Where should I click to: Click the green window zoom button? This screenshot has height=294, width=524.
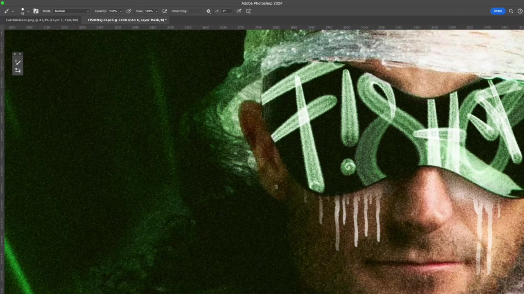pos(2,3)
